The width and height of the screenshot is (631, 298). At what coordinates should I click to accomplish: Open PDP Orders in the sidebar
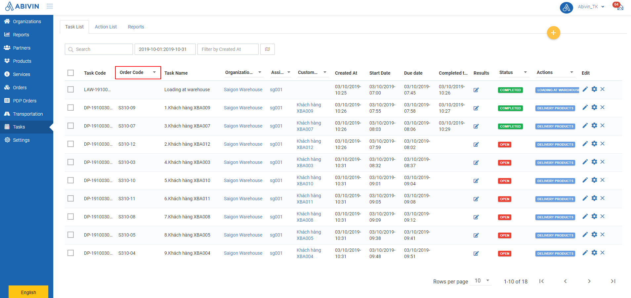(26, 101)
